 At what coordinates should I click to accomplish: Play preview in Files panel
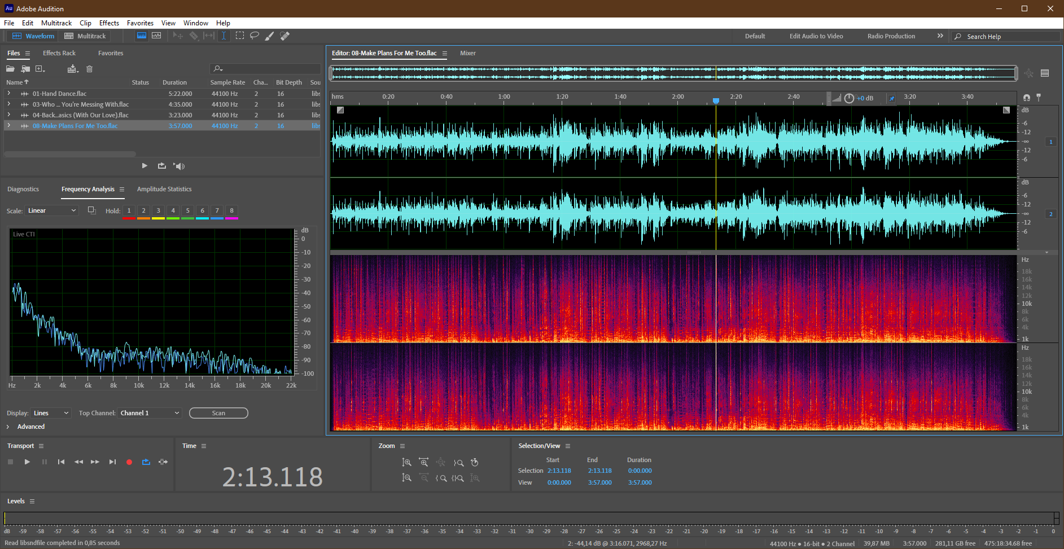pos(145,166)
